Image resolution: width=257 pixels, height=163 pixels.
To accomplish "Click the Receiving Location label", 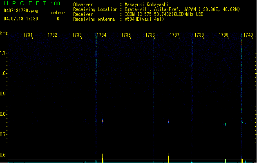I will coord(95,9).
